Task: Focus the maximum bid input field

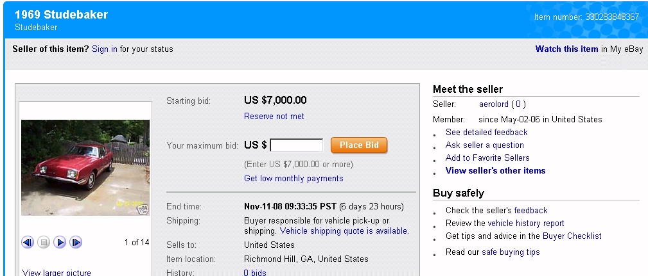Action: (296, 145)
